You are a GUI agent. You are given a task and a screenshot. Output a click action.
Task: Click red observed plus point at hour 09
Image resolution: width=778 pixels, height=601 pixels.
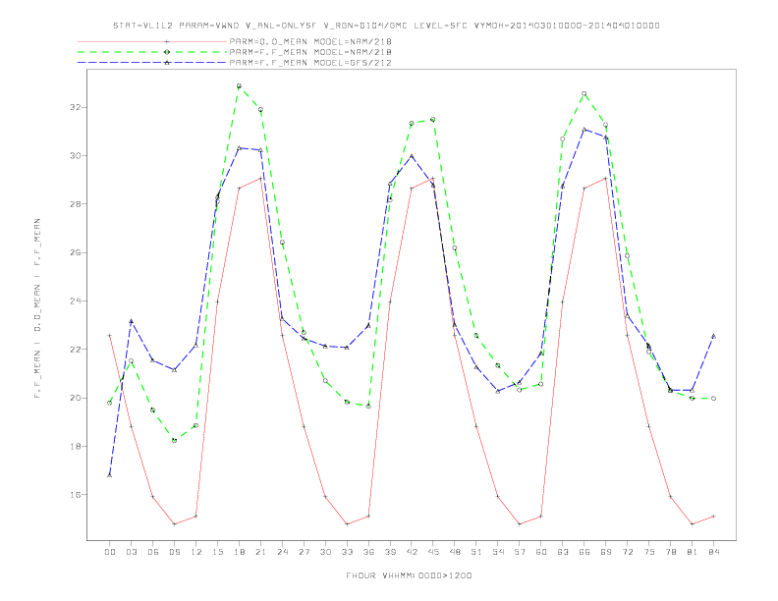174,524
